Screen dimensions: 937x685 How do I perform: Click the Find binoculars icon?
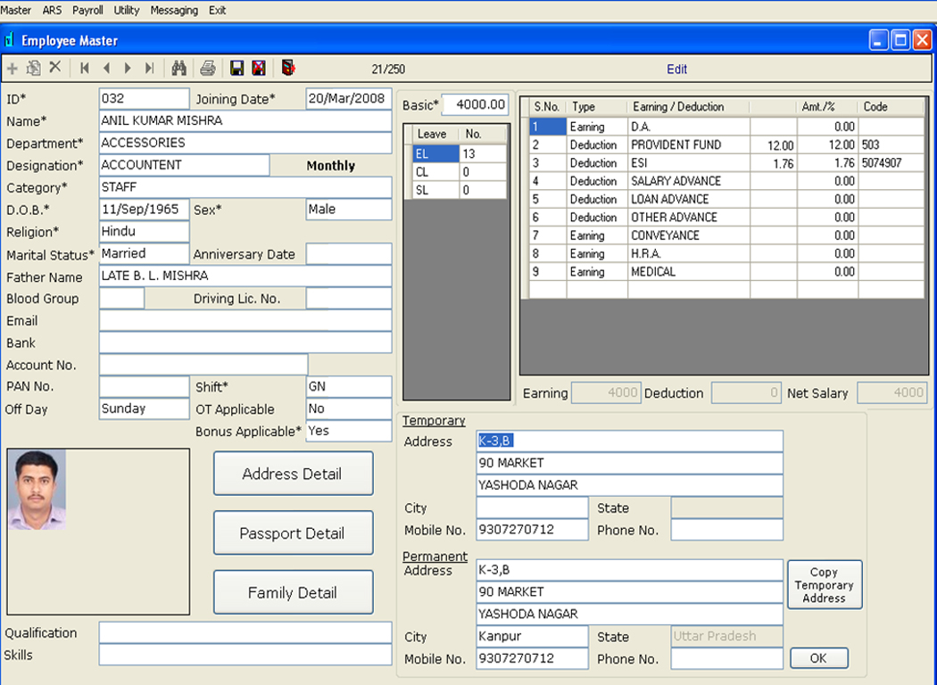(x=177, y=68)
